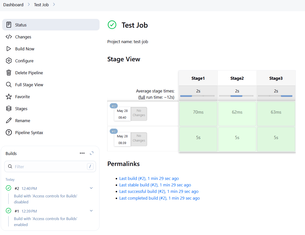Open the Builds panel three-dot menu

pyautogui.click(x=82, y=153)
